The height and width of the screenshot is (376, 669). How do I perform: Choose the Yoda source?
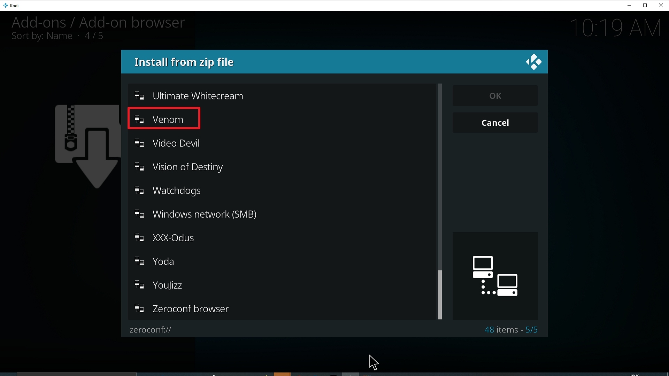coord(282,261)
